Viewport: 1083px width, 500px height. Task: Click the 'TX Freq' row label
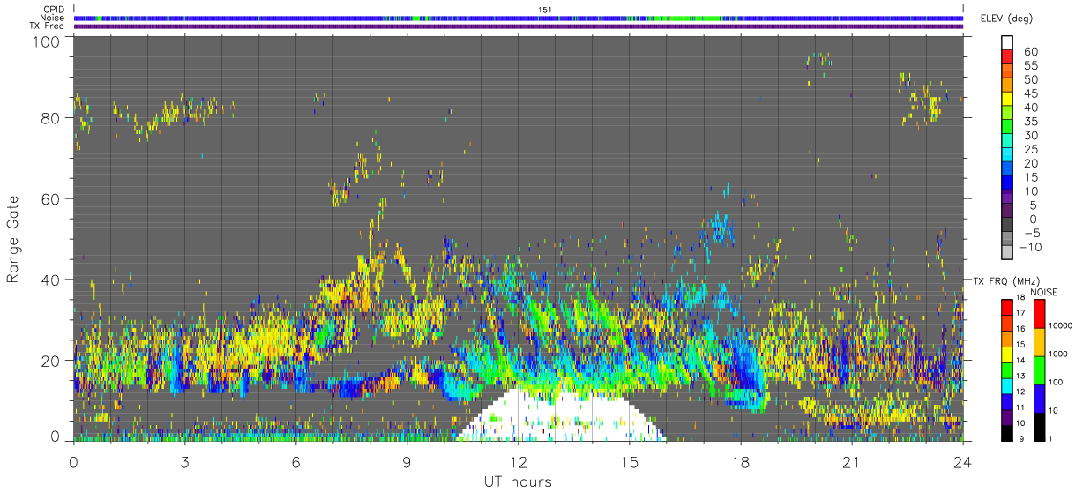coord(47,26)
